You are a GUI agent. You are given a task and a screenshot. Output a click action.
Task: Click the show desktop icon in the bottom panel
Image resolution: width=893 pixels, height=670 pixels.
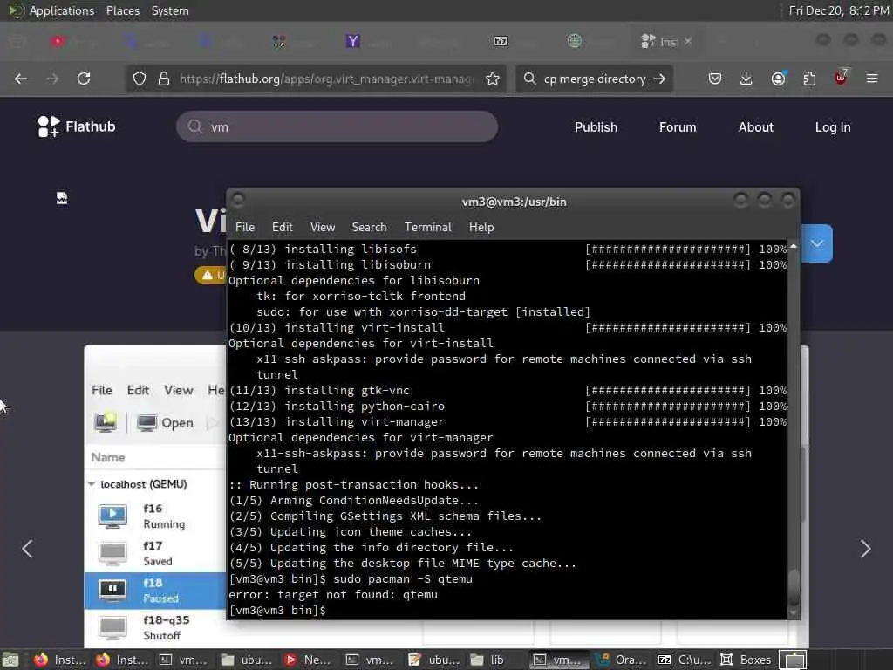10,660
